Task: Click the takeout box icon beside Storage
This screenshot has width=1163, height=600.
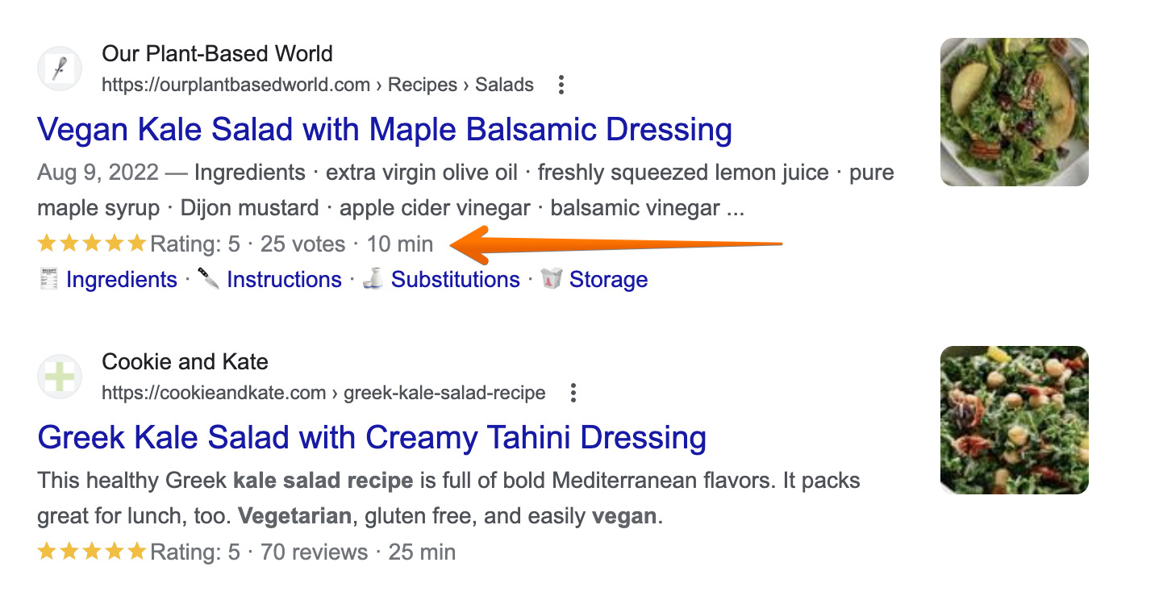Action: [x=552, y=279]
